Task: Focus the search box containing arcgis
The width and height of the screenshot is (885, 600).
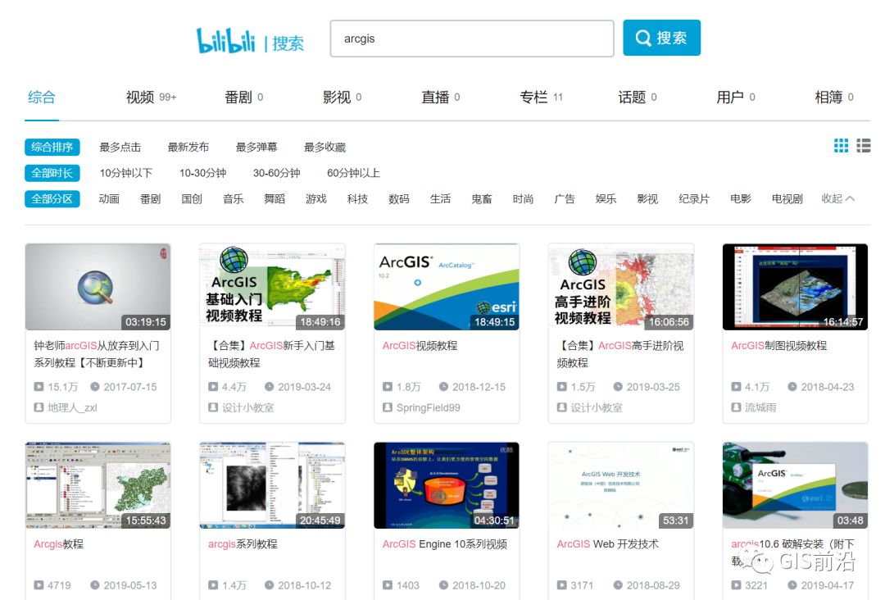Action: click(x=472, y=39)
